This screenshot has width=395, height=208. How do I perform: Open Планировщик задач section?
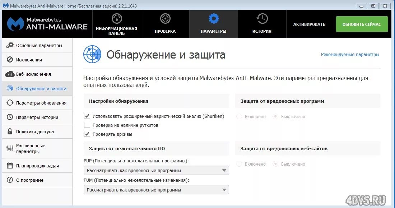click(x=37, y=166)
